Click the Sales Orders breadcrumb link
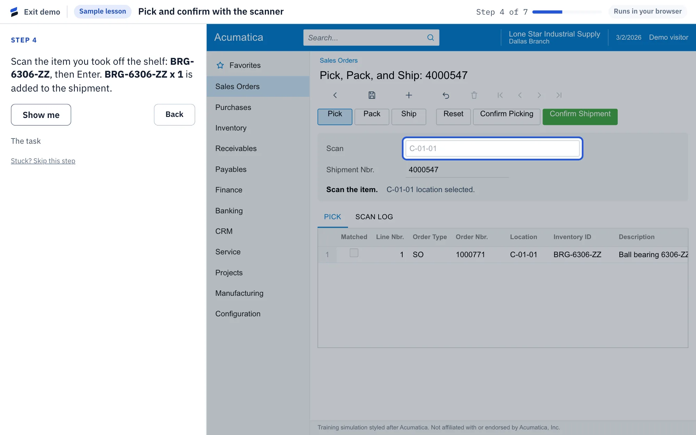Image resolution: width=696 pixels, height=435 pixels. coord(339,61)
